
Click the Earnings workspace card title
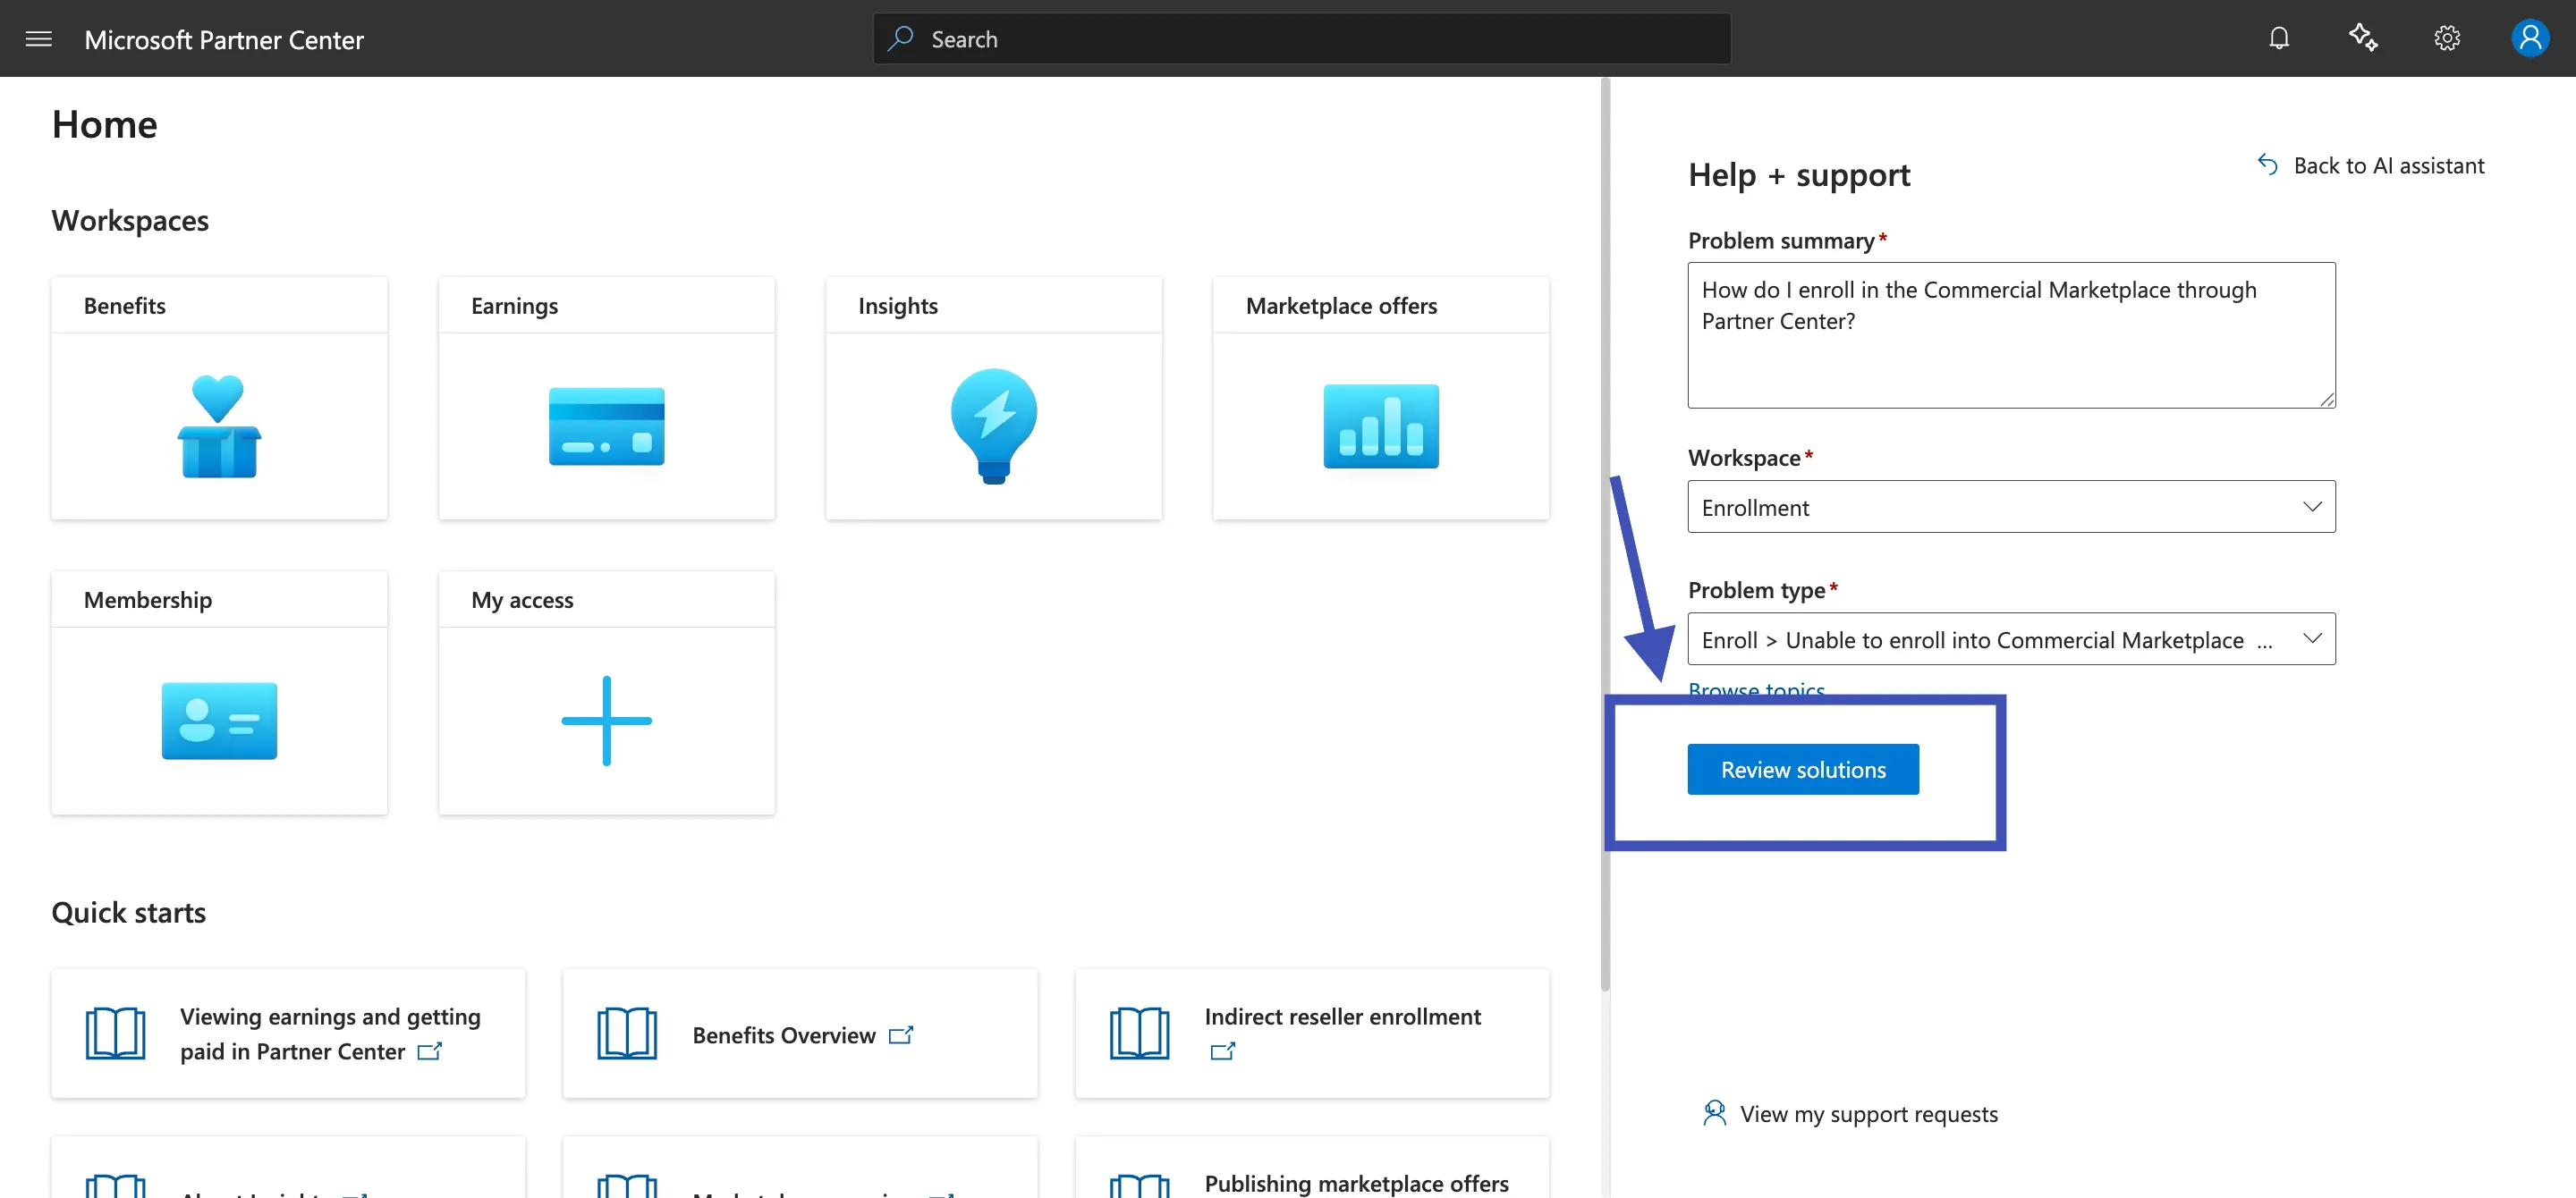[514, 306]
